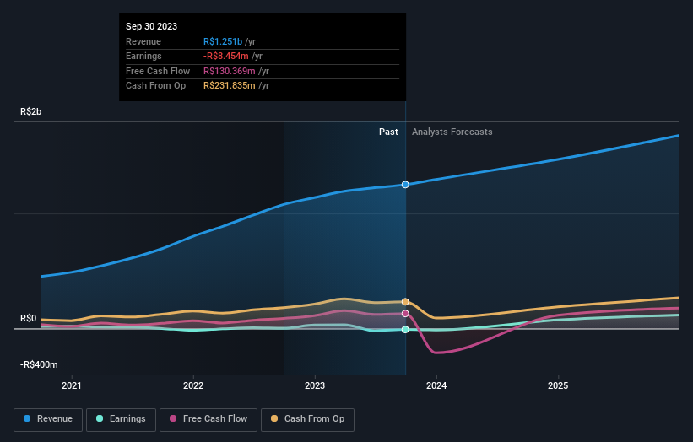The height and width of the screenshot is (442, 693).
Task: Click the Free Cash Flow label in tooltip
Action: pos(158,71)
